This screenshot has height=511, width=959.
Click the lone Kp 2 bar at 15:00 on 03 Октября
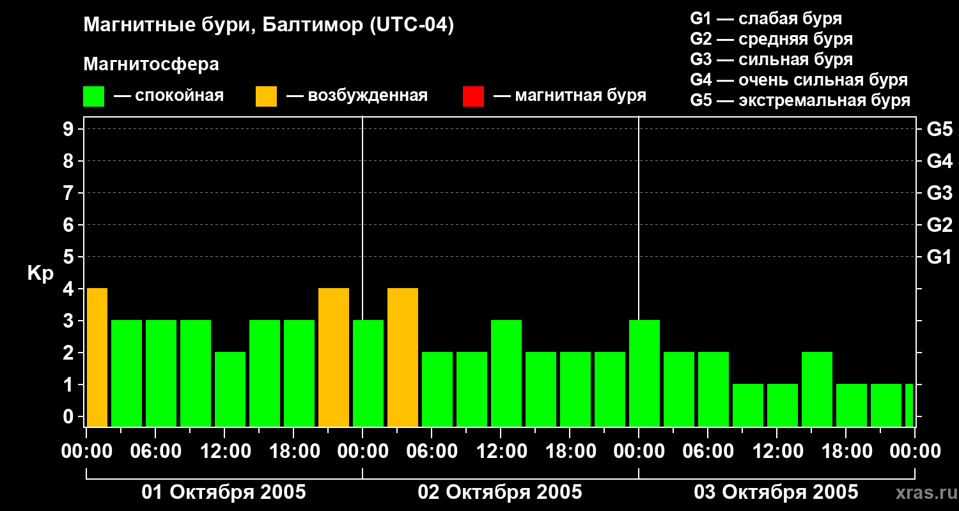[x=817, y=390]
